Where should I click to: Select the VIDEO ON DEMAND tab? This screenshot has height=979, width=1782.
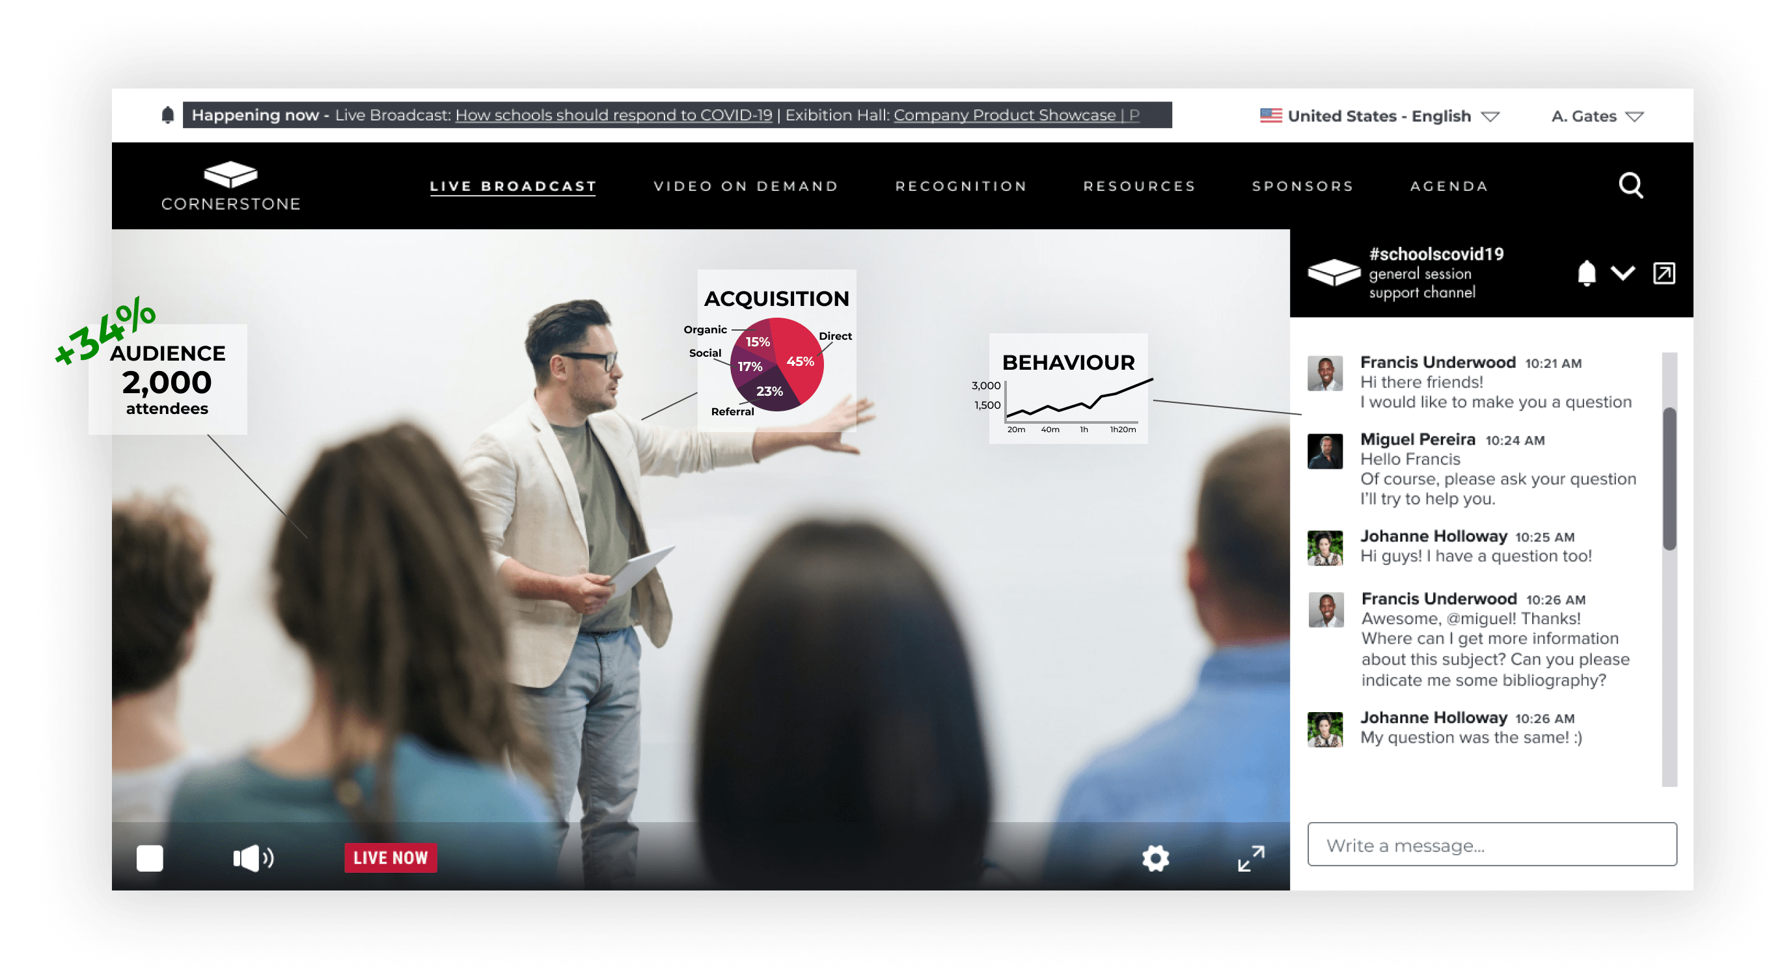coord(745,186)
